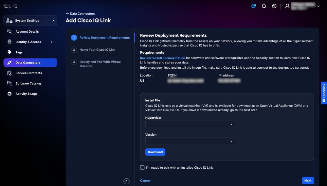Click the System Settings user-gear icon
The width and height of the screenshot is (327, 186).
pos(9,20)
